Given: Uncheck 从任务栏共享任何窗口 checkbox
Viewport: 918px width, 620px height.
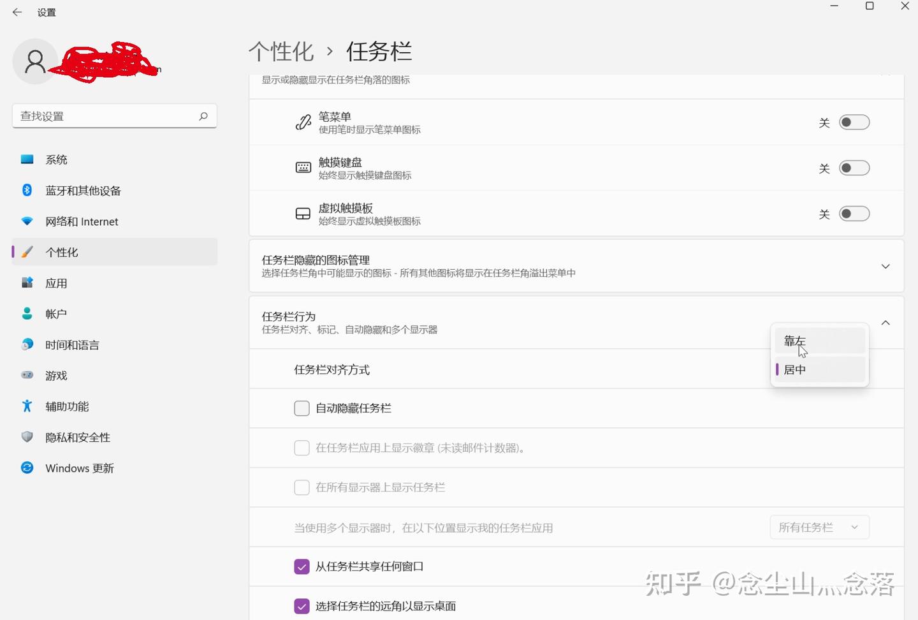Looking at the screenshot, I should click(x=302, y=566).
